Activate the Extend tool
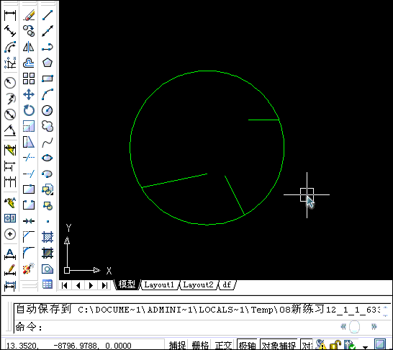 point(29,174)
